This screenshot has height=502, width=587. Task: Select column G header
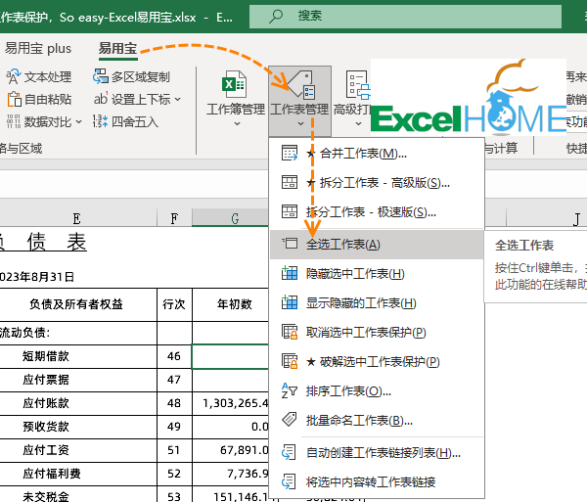(x=231, y=218)
